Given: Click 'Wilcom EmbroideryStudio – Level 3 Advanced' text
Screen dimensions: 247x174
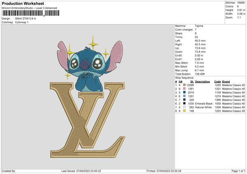Looking at the screenshot, I should click(x=29, y=8).
